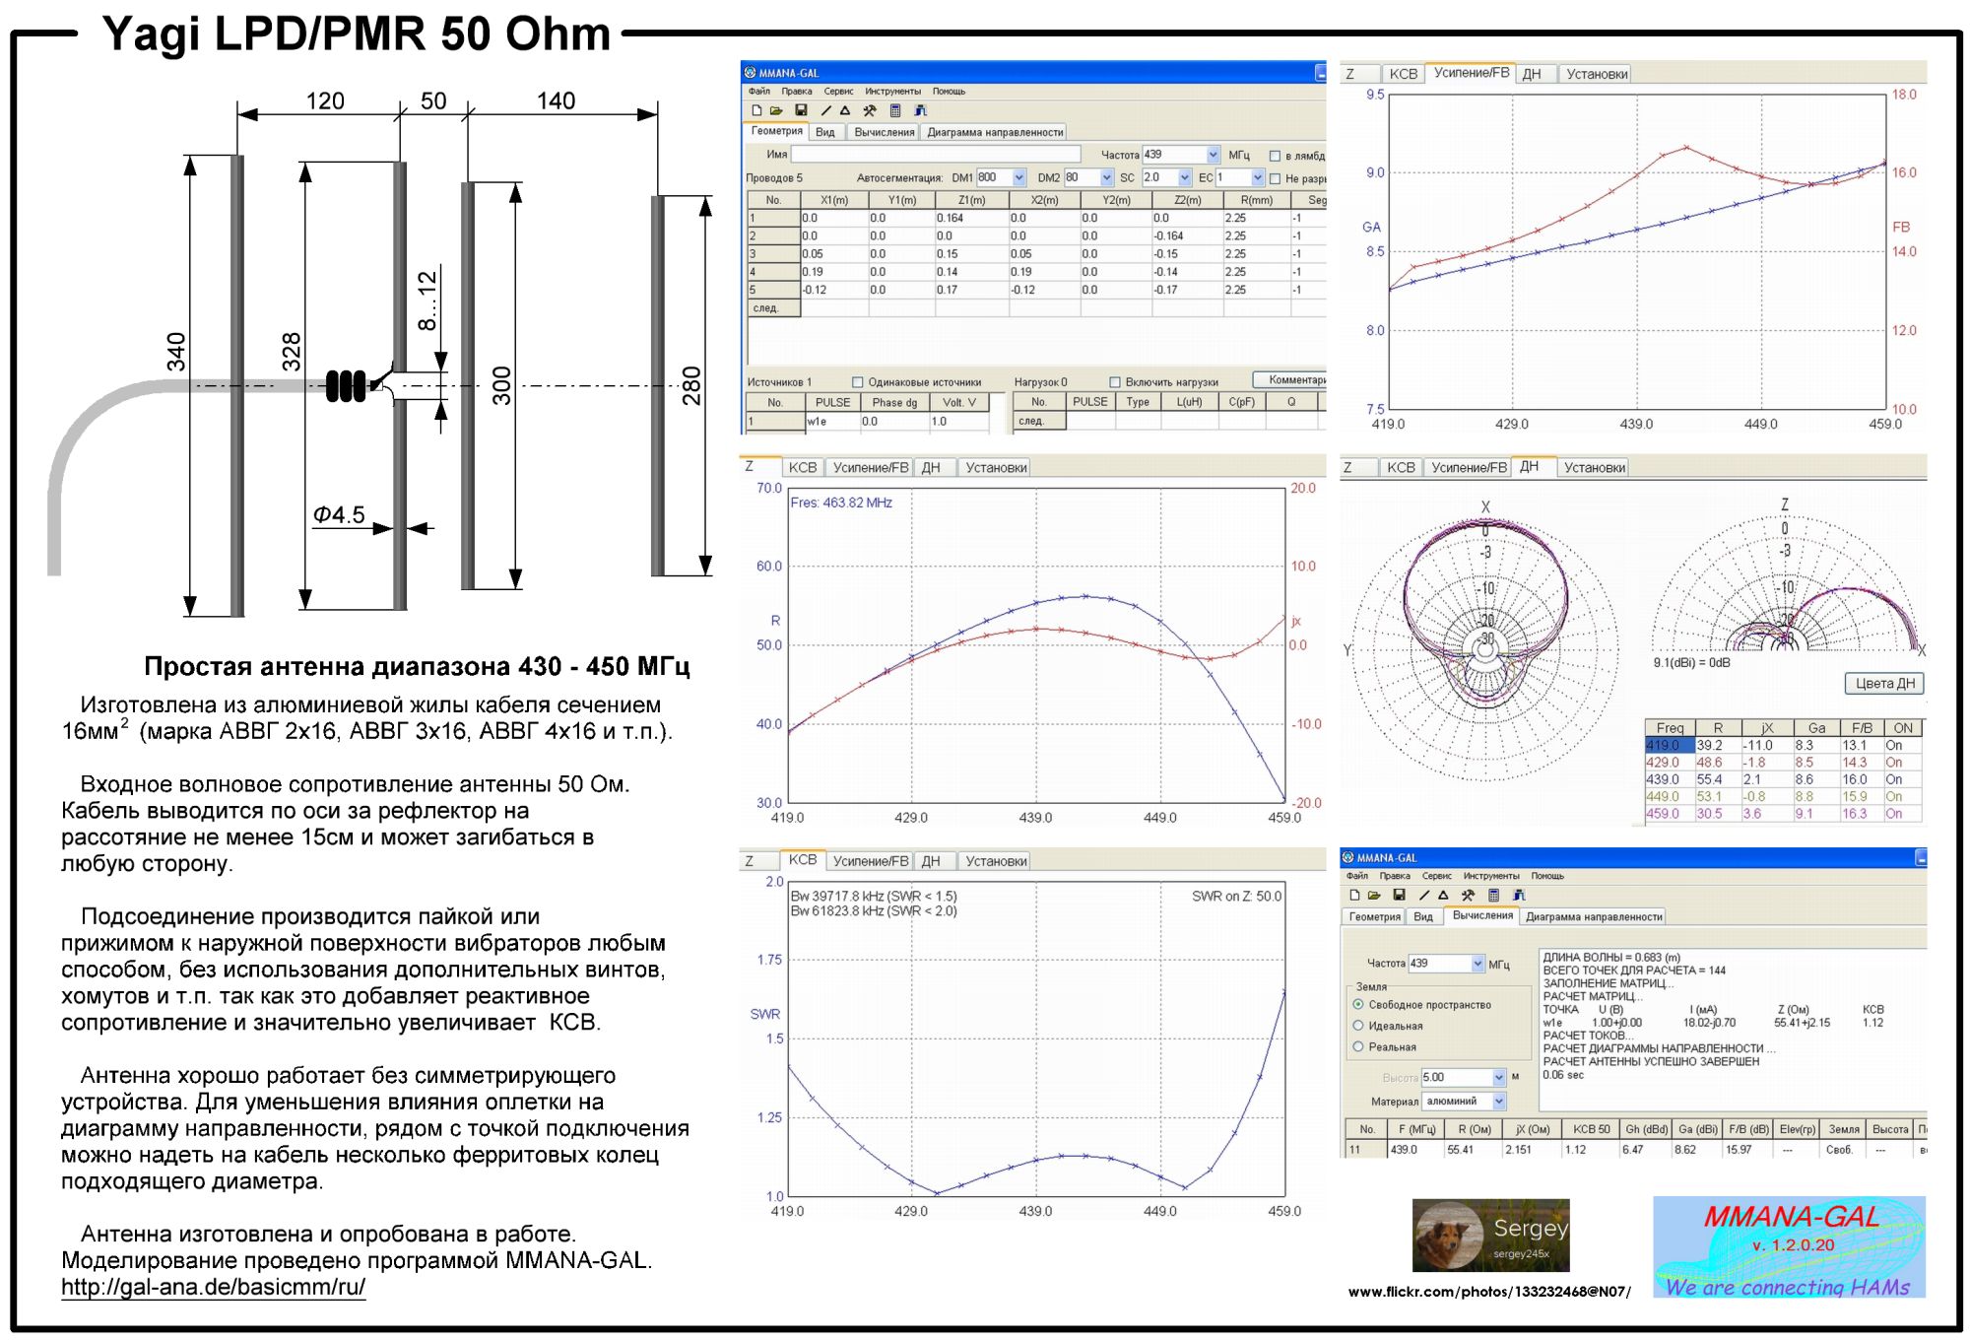The width and height of the screenshot is (1970, 1340).
Task: Switch to 'Вид' tab in upper MMANA-GAL window
Action: point(825,132)
